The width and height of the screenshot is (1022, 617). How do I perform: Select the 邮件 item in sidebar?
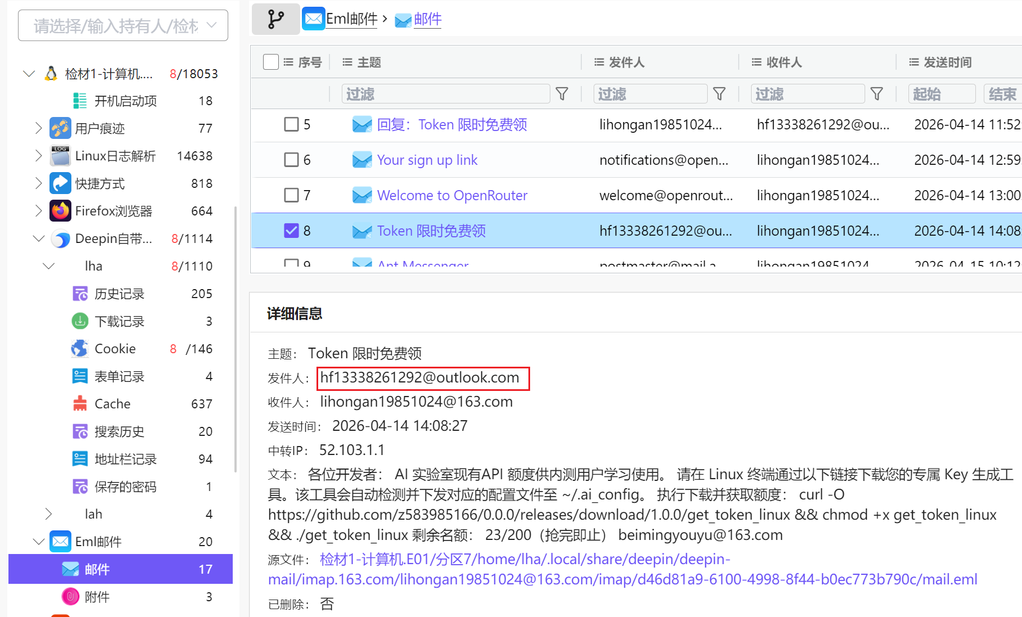97,569
